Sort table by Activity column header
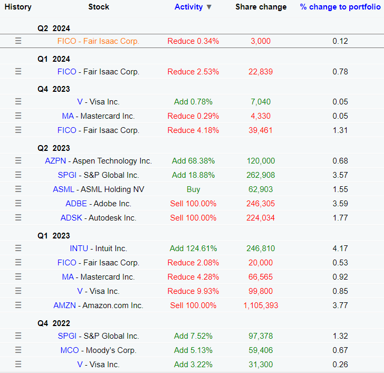The width and height of the screenshot is (384, 373). point(189,7)
